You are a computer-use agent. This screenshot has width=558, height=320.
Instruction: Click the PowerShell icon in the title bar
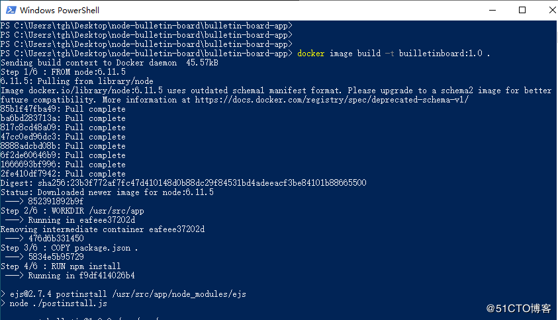(9, 10)
